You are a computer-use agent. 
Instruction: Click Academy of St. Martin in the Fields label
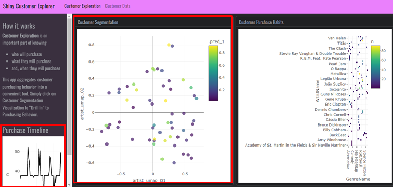tap(295, 145)
